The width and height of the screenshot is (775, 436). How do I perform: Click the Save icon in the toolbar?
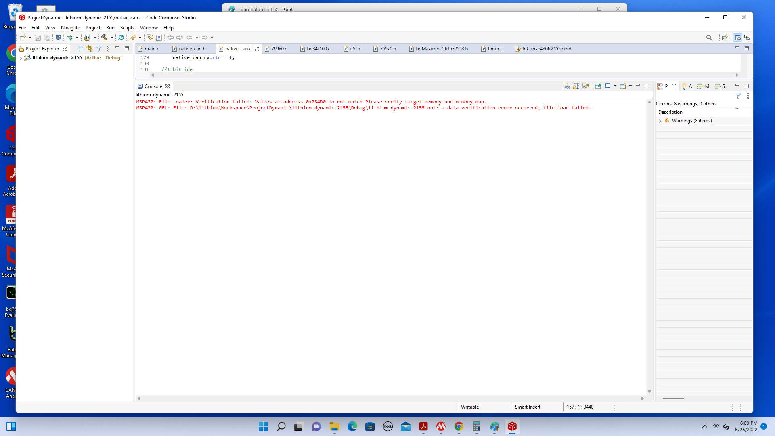38,38
